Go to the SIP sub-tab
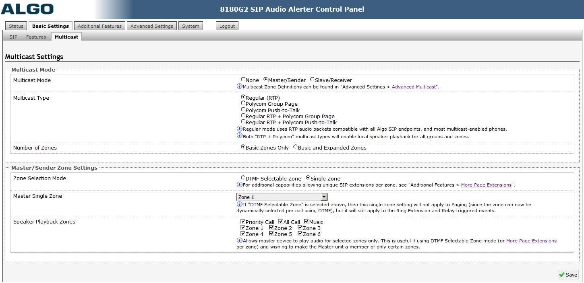Image resolution: width=584 pixels, height=283 pixels. [x=13, y=37]
